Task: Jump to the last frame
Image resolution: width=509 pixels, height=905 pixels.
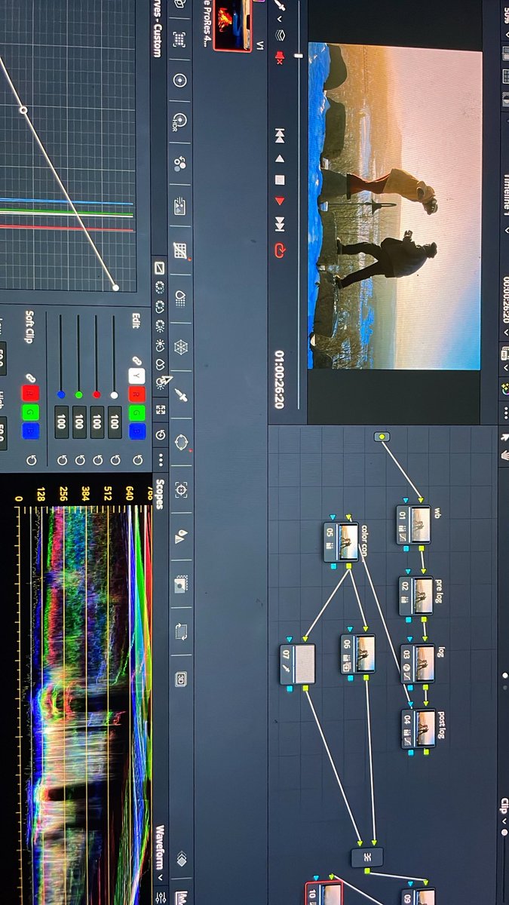Action: (280, 224)
